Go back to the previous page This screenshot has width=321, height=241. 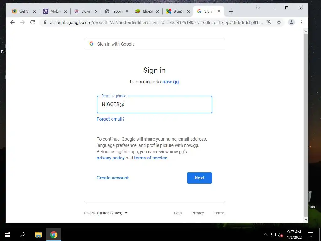(13, 22)
